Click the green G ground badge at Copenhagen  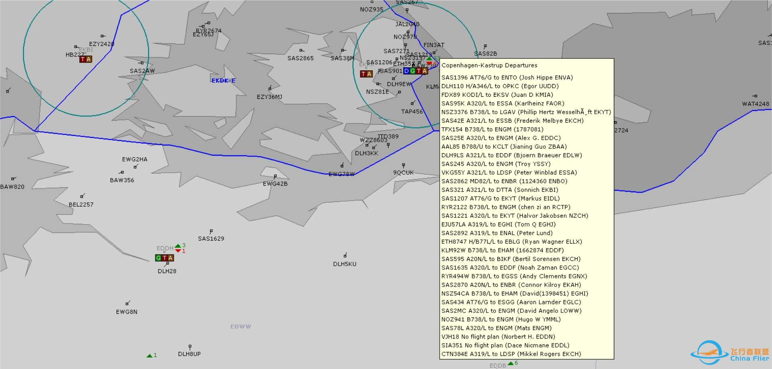[412, 71]
